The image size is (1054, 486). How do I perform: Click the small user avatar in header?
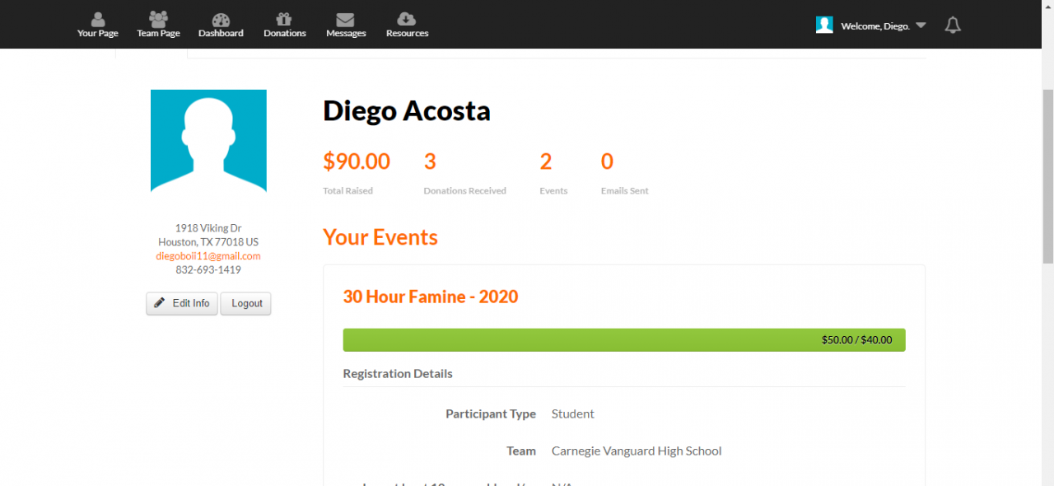[x=824, y=25]
